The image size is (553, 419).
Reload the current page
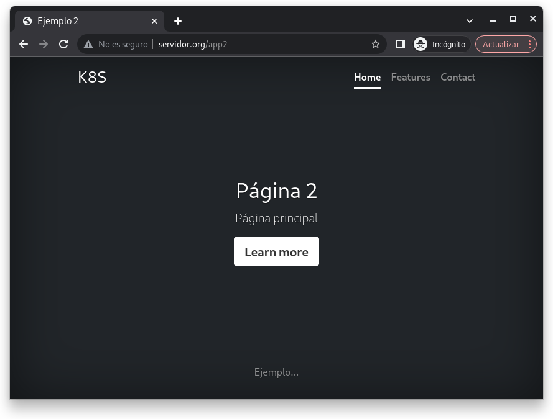63,44
